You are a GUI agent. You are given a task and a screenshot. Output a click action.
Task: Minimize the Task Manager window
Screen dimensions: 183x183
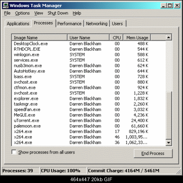163,5
